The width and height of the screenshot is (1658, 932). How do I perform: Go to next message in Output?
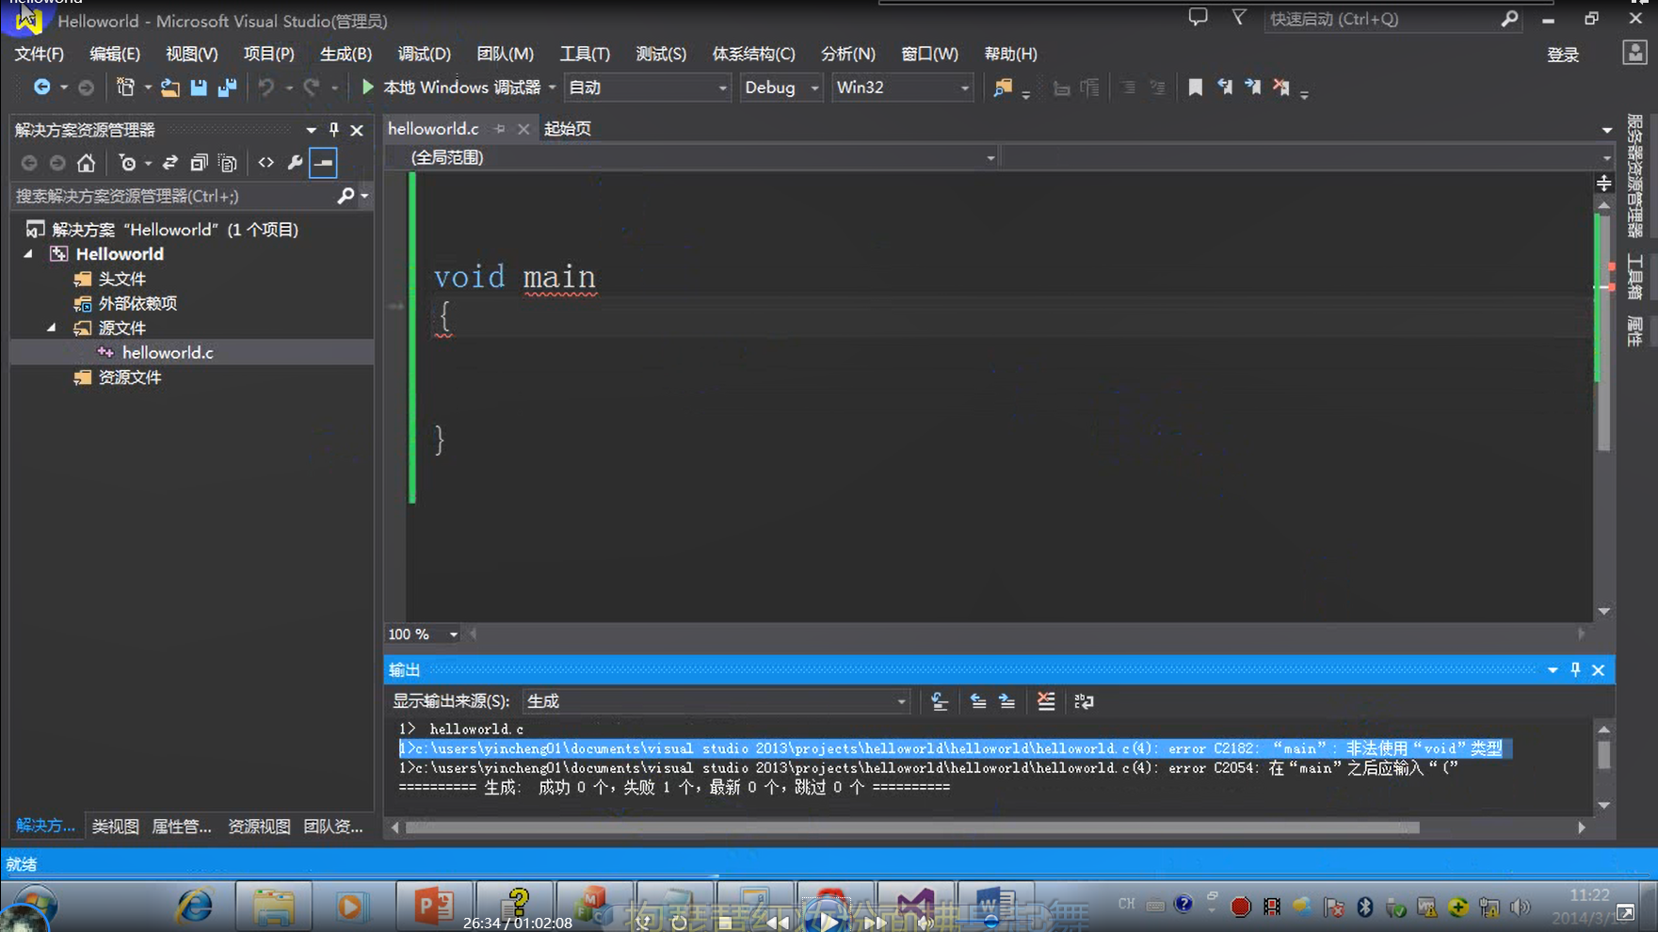(1007, 701)
